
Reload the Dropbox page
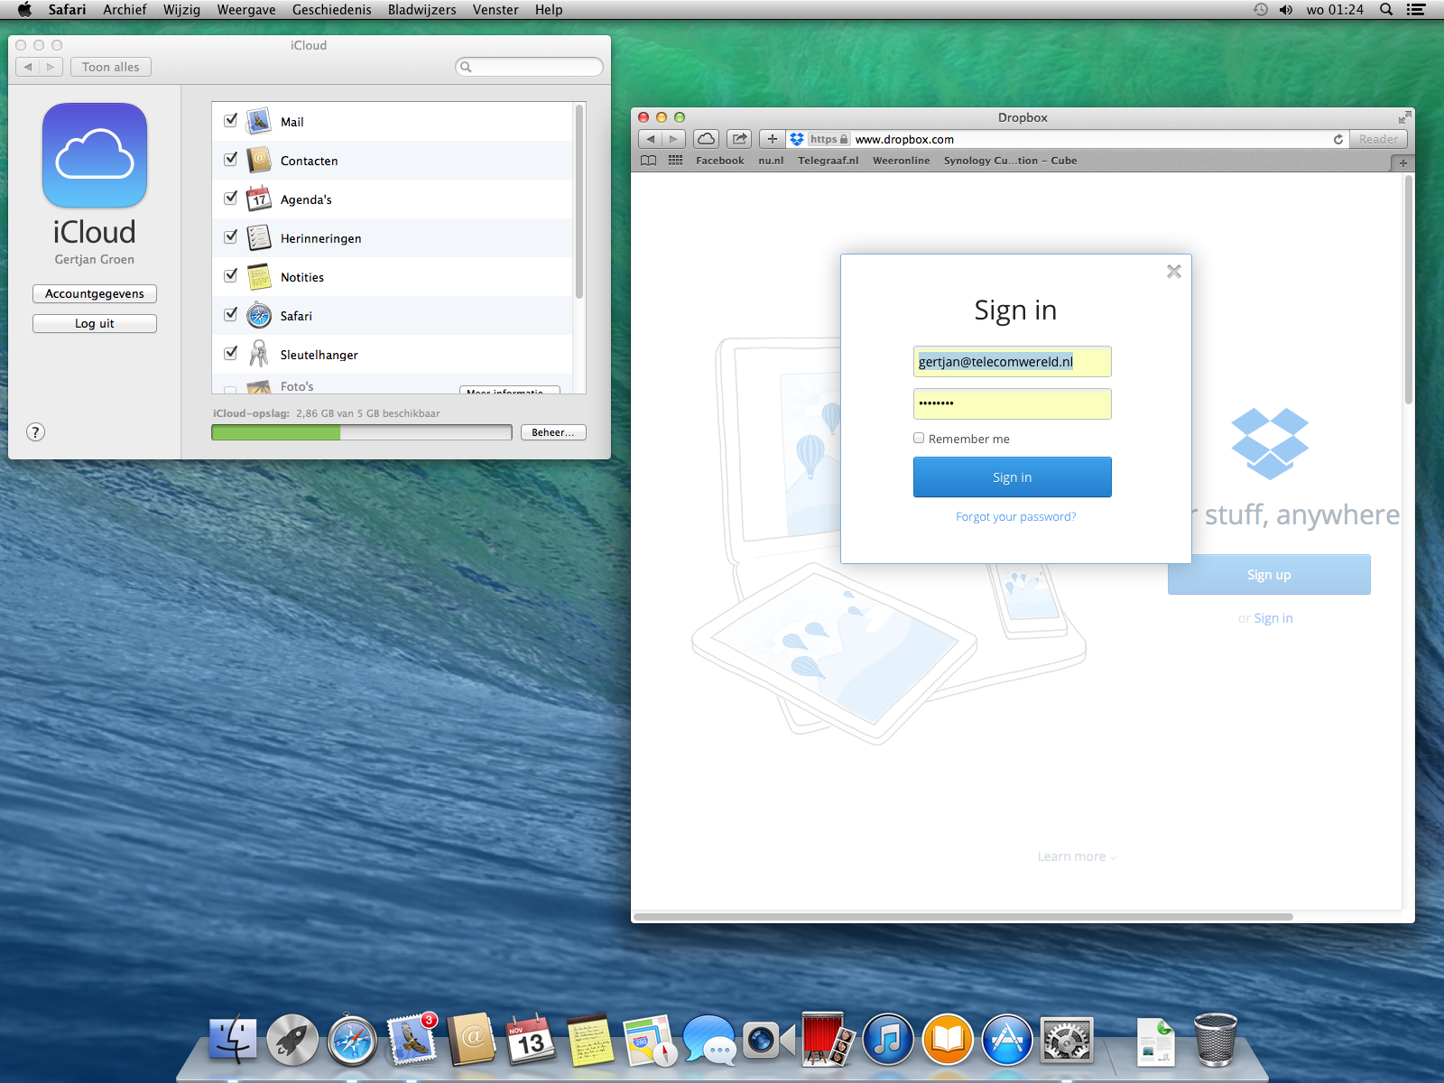pyautogui.click(x=1338, y=139)
